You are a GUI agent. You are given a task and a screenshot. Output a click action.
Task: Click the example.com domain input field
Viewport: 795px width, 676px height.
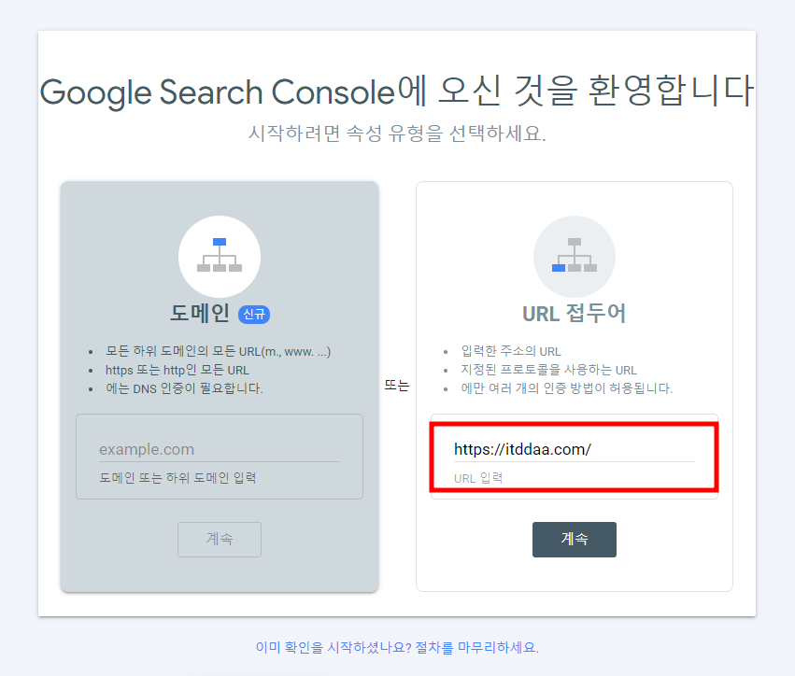point(219,448)
